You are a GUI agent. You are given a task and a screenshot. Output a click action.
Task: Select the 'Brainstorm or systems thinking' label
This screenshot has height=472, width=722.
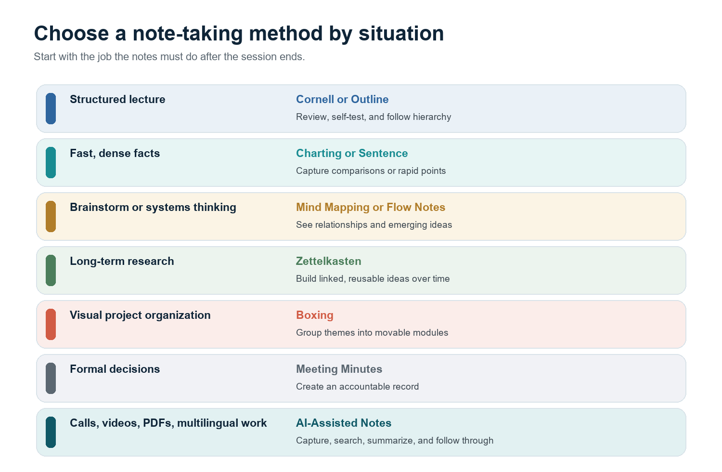coord(153,207)
